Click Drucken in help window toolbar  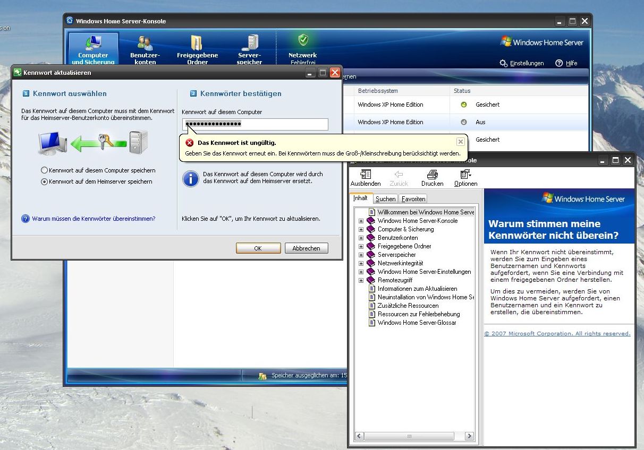tap(432, 178)
